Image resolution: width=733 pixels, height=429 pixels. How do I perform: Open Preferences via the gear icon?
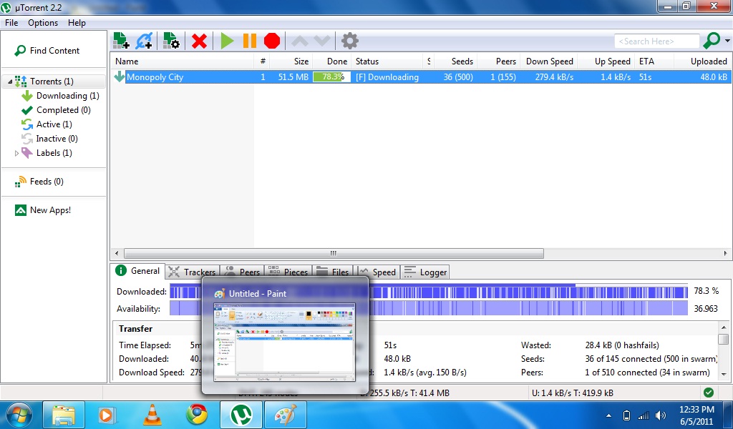tap(349, 41)
